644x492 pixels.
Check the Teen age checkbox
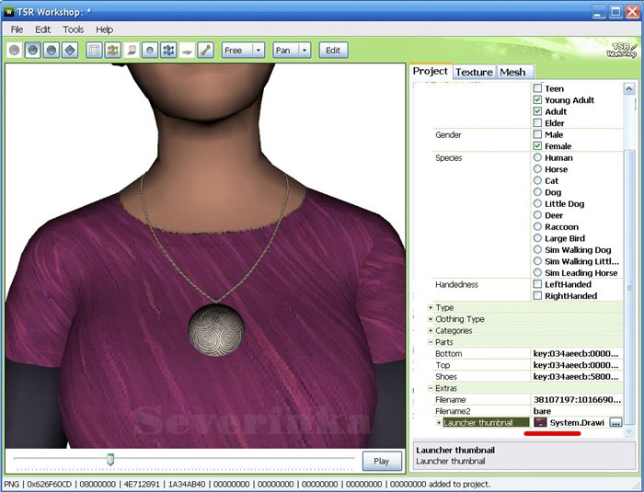(x=537, y=88)
